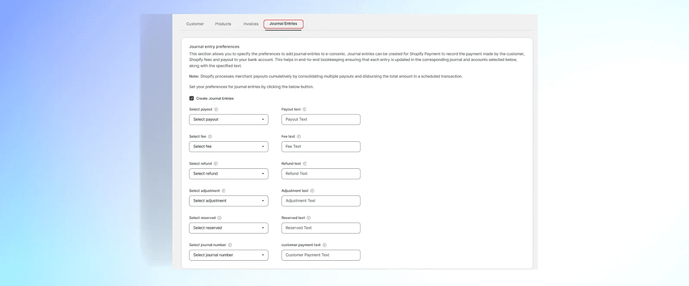Click info icon next to customer payment text

[x=325, y=245]
